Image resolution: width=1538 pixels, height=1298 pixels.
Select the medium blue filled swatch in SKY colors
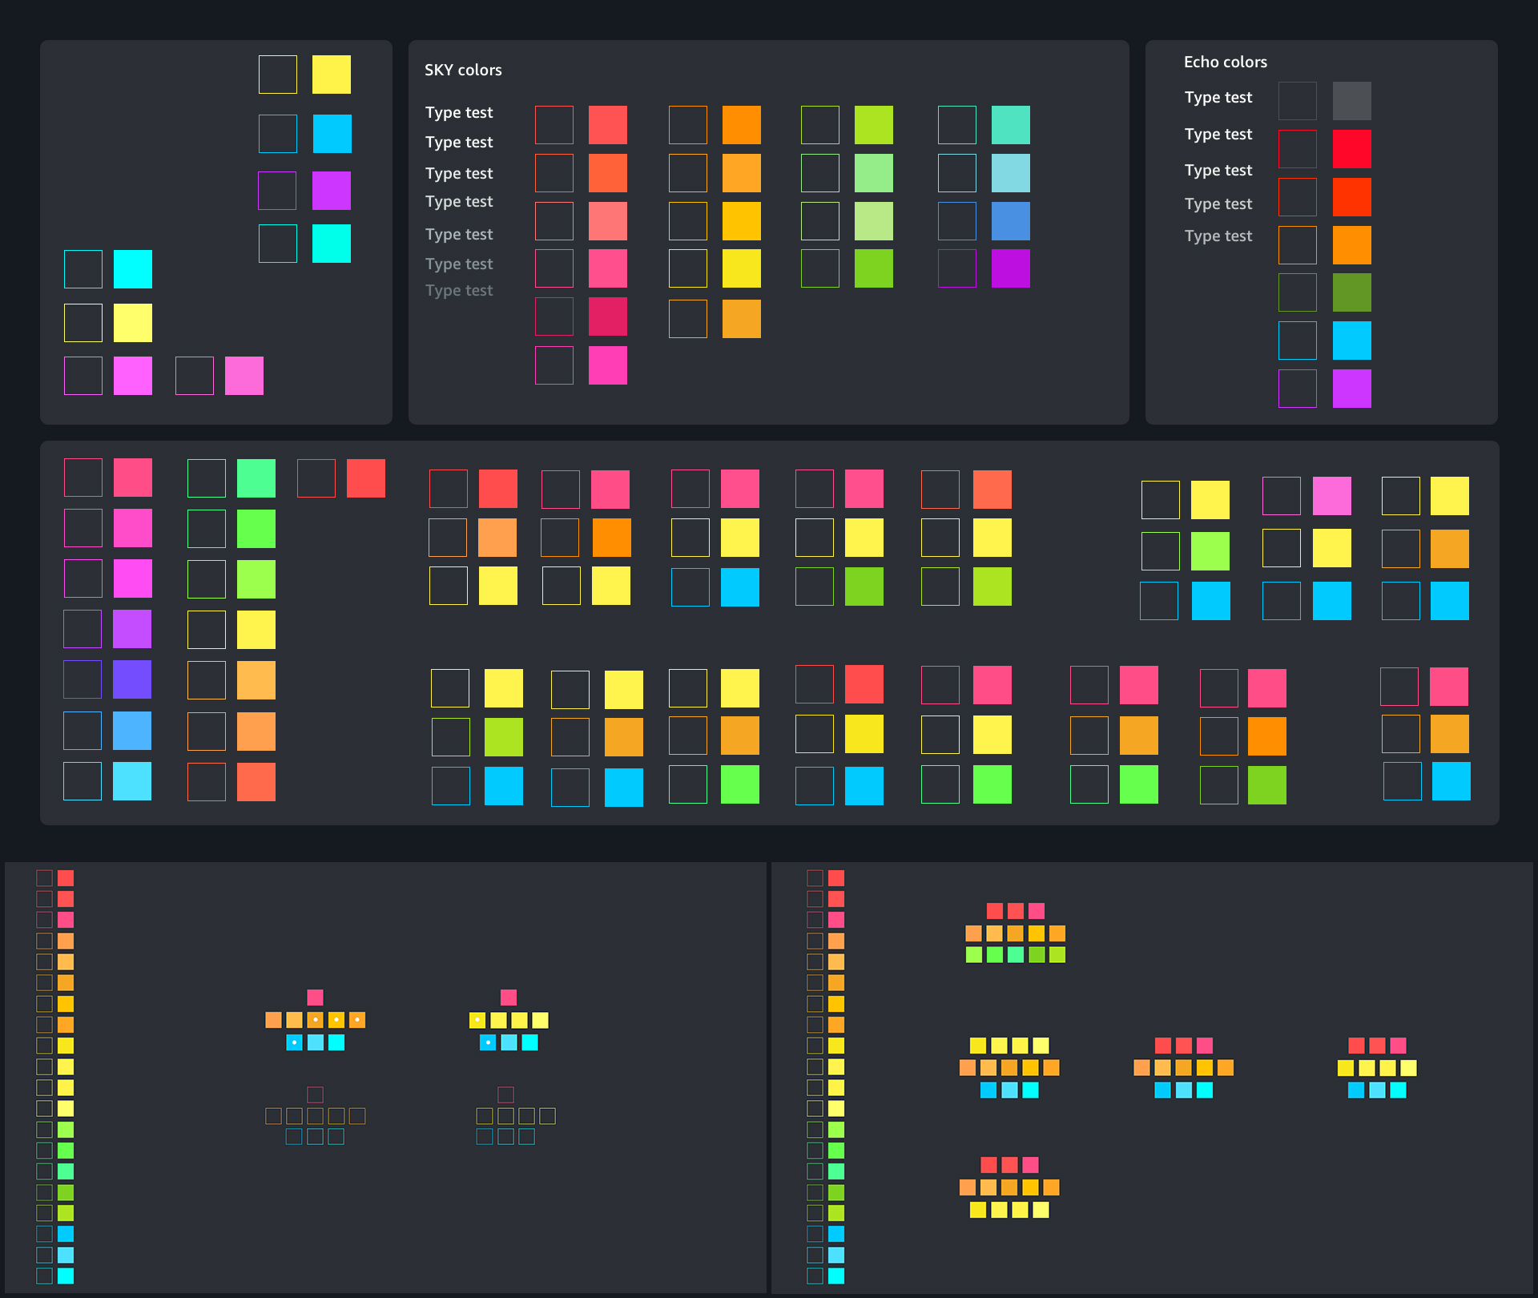click(1010, 221)
